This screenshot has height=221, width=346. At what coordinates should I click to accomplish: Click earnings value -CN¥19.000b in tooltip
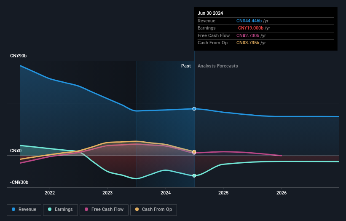[x=250, y=28]
